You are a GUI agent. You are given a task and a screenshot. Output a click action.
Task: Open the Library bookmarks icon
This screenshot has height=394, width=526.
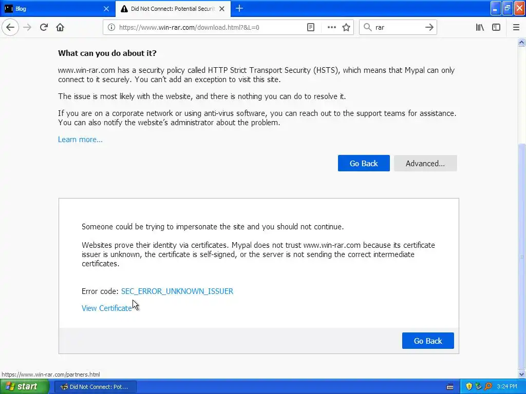pyautogui.click(x=480, y=27)
